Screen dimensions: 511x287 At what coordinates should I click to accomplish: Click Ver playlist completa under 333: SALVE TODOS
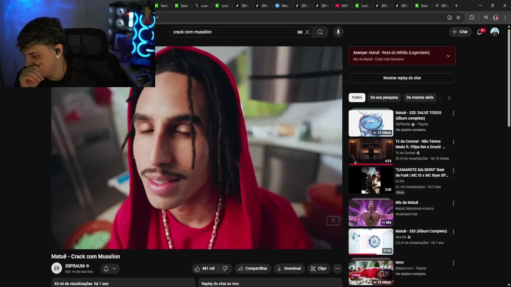coord(410,130)
